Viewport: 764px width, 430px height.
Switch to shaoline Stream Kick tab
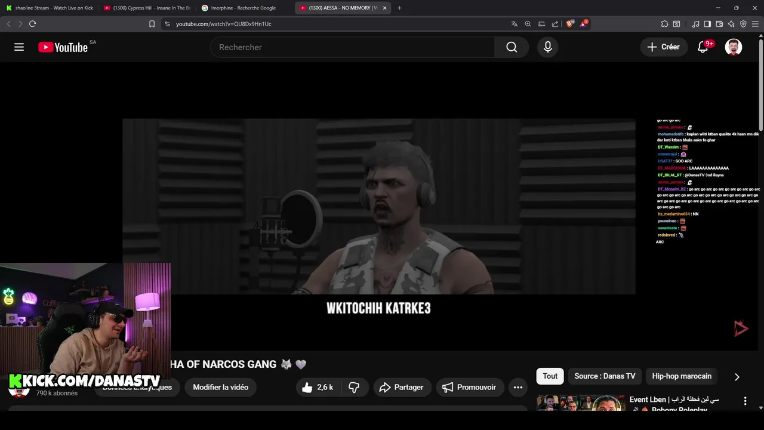coord(50,8)
